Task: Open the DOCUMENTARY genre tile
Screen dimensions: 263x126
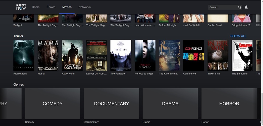Action: pyautogui.click(x=112, y=104)
